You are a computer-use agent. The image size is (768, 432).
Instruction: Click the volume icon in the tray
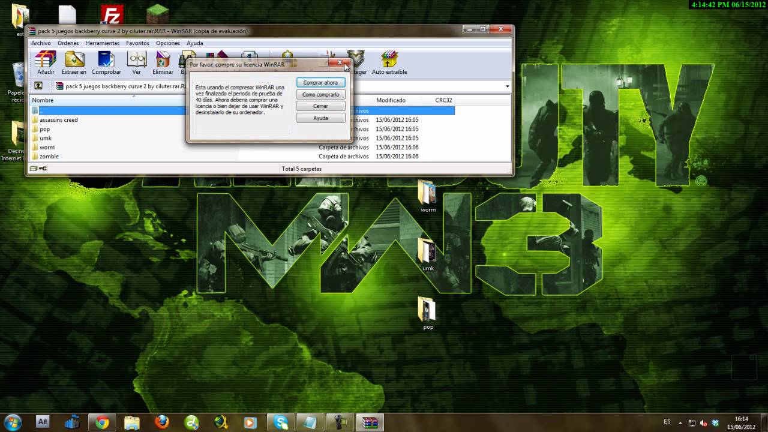pyautogui.click(x=704, y=422)
